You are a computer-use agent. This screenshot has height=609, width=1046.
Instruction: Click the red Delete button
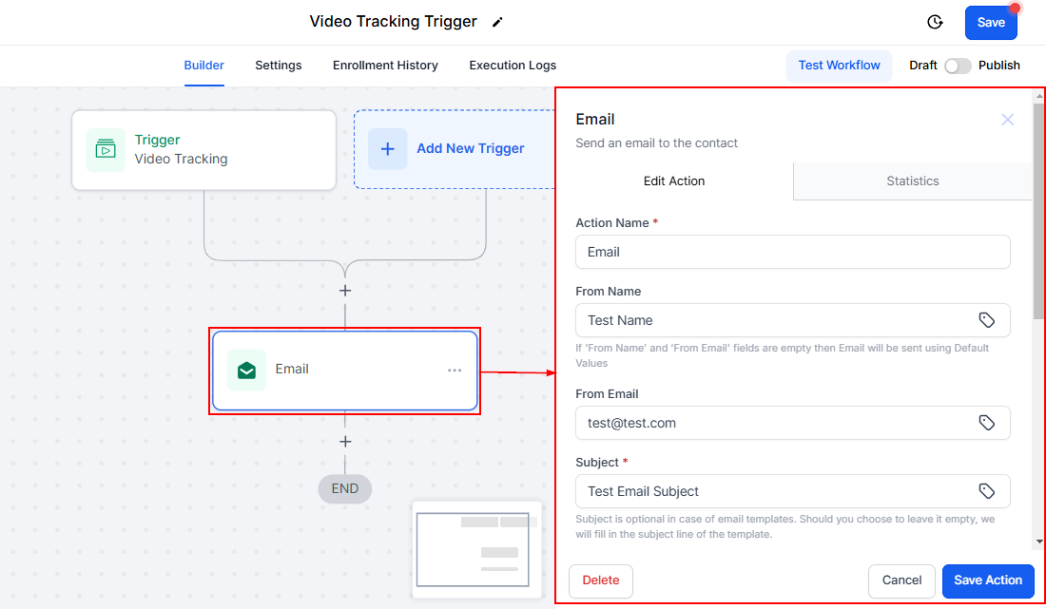[600, 580]
